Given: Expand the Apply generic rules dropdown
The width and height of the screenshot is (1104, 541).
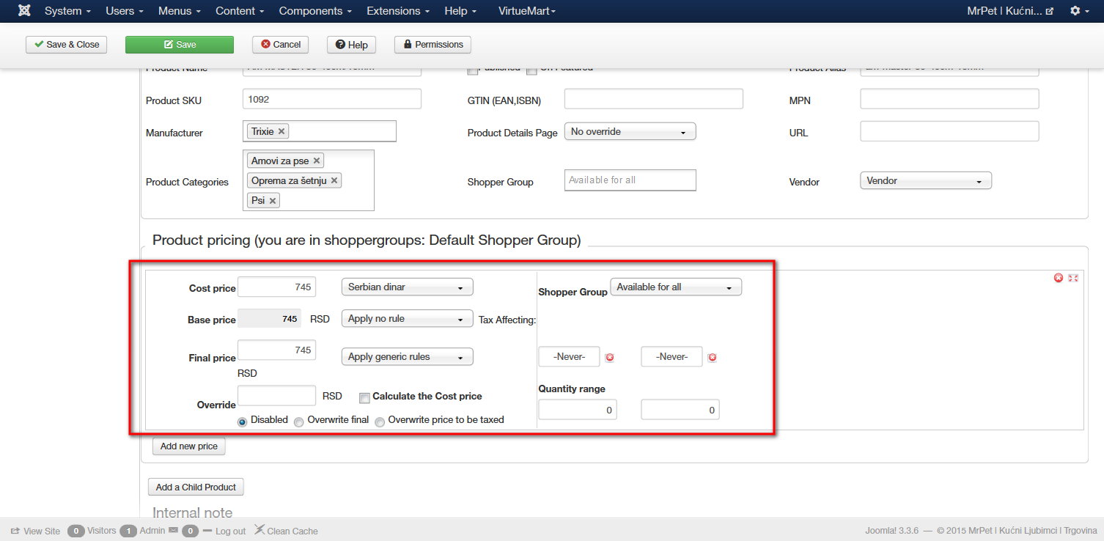Looking at the screenshot, I should tap(407, 357).
